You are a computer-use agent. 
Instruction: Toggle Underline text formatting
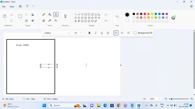tap(101, 33)
